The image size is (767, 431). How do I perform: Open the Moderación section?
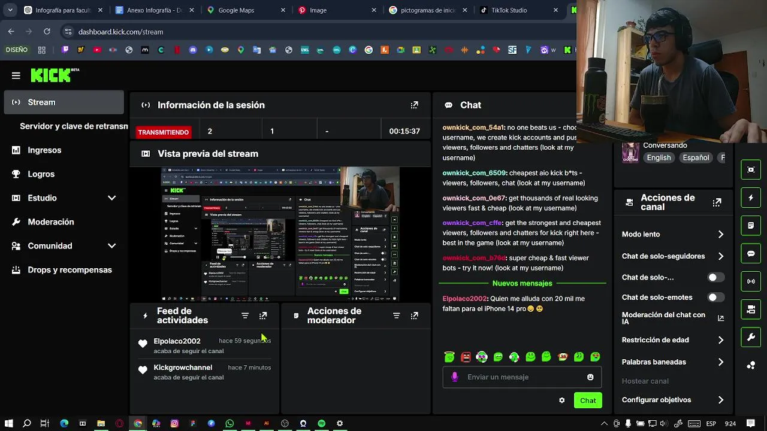pos(51,222)
